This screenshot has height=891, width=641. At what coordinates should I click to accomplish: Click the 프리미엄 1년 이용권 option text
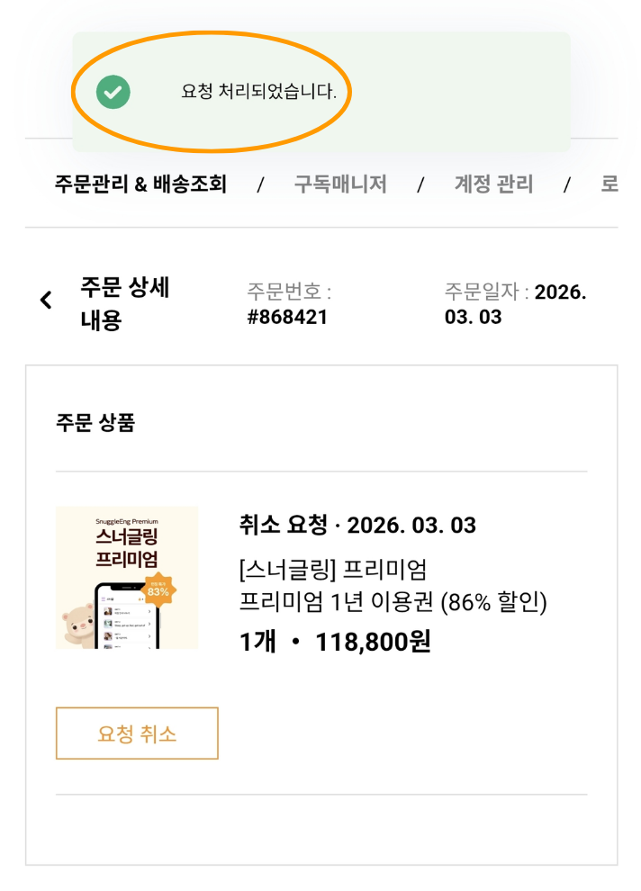point(393,601)
